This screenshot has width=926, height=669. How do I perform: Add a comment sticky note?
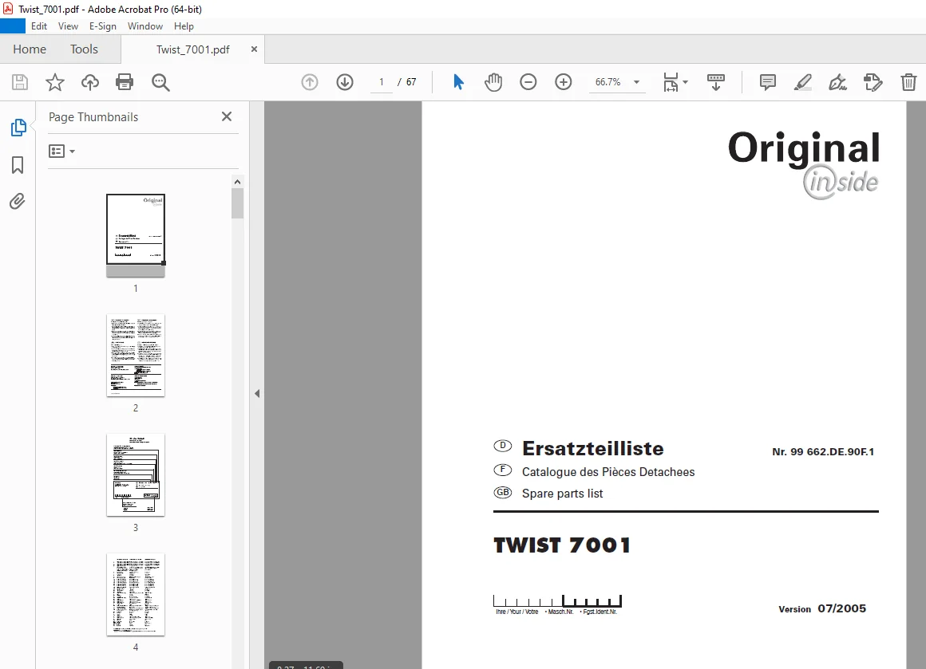click(x=768, y=82)
